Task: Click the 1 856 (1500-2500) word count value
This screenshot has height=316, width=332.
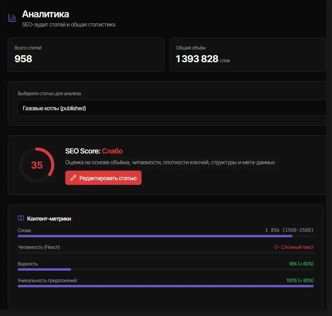Action: tap(289, 230)
